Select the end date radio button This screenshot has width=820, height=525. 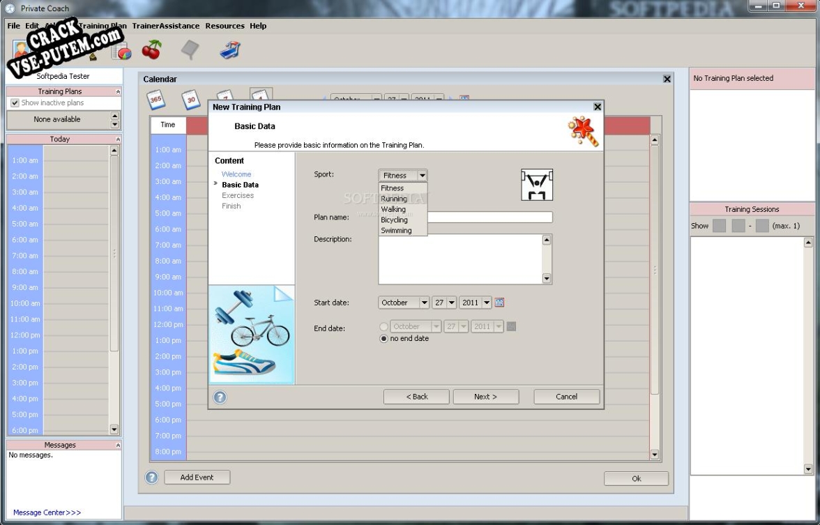point(384,326)
